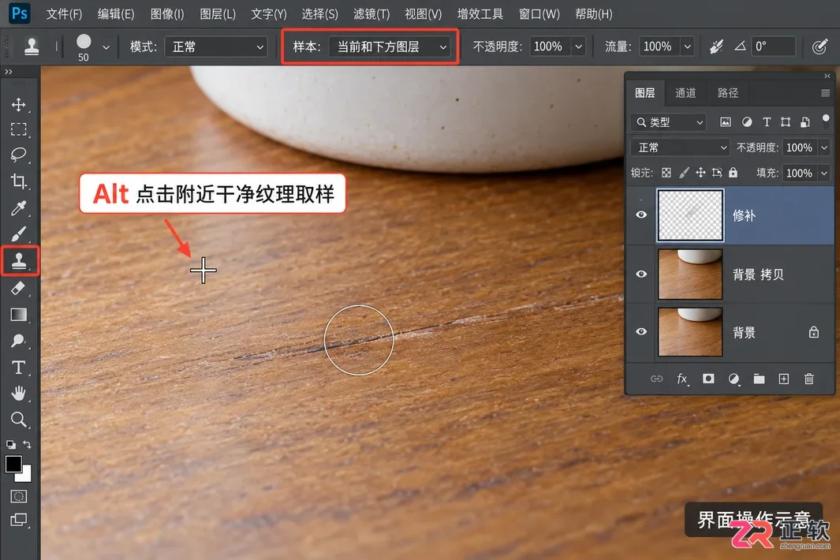Filter layers by type layers
This screenshot has width=840, height=560.
pos(767,122)
